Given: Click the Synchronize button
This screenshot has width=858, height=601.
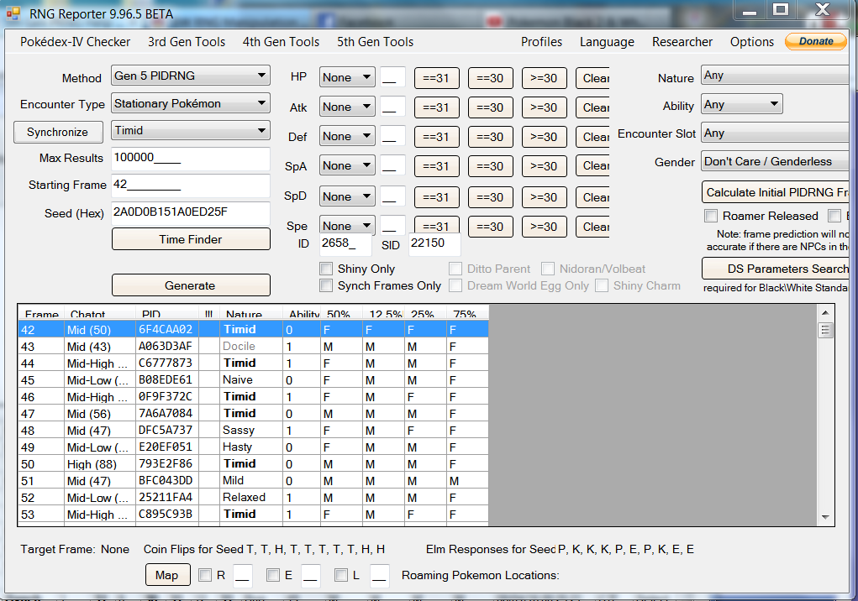Looking at the screenshot, I should point(58,133).
